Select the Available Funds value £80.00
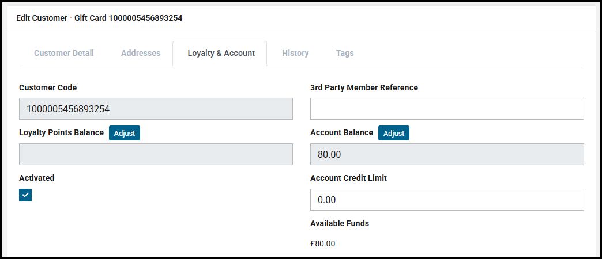602x259 pixels. click(x=322, y=243)
